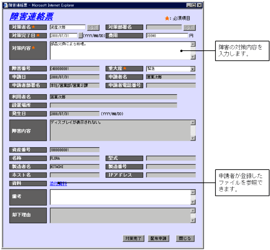Click the 障害番号 field
This screenshot has width=270, height=250.
tap(75, 69)
